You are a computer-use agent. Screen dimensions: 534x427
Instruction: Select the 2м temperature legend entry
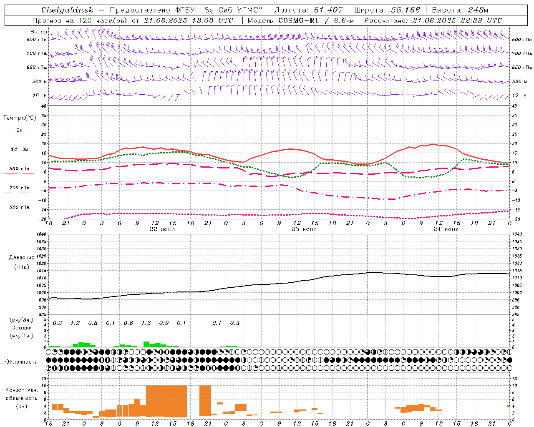(x=20, y=131)
